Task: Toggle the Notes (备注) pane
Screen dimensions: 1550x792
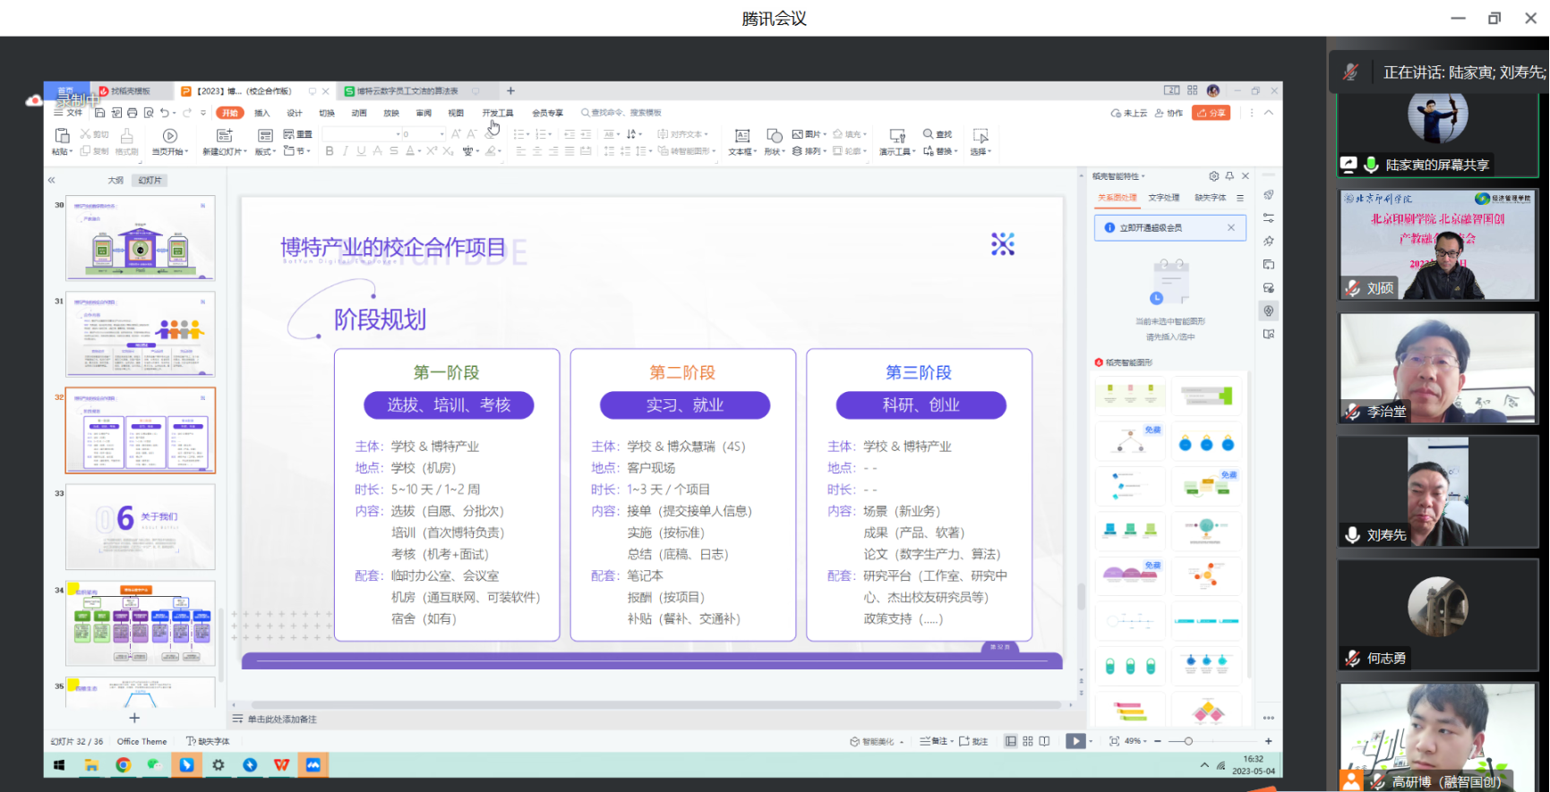Action: [934, 741]
